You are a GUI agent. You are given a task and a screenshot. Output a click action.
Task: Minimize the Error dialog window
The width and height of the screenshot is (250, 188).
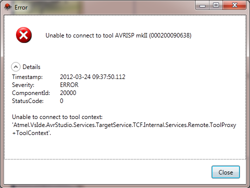202,6
